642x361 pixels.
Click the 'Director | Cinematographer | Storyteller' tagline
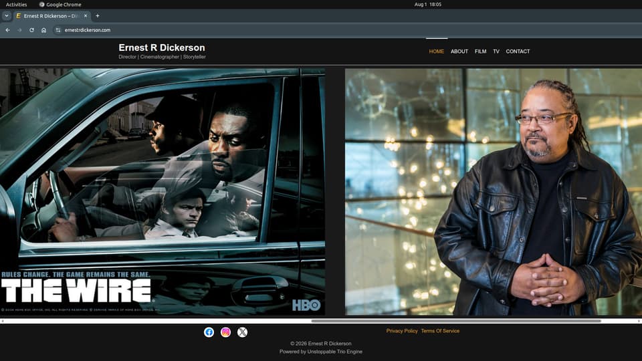click(162, 57)
